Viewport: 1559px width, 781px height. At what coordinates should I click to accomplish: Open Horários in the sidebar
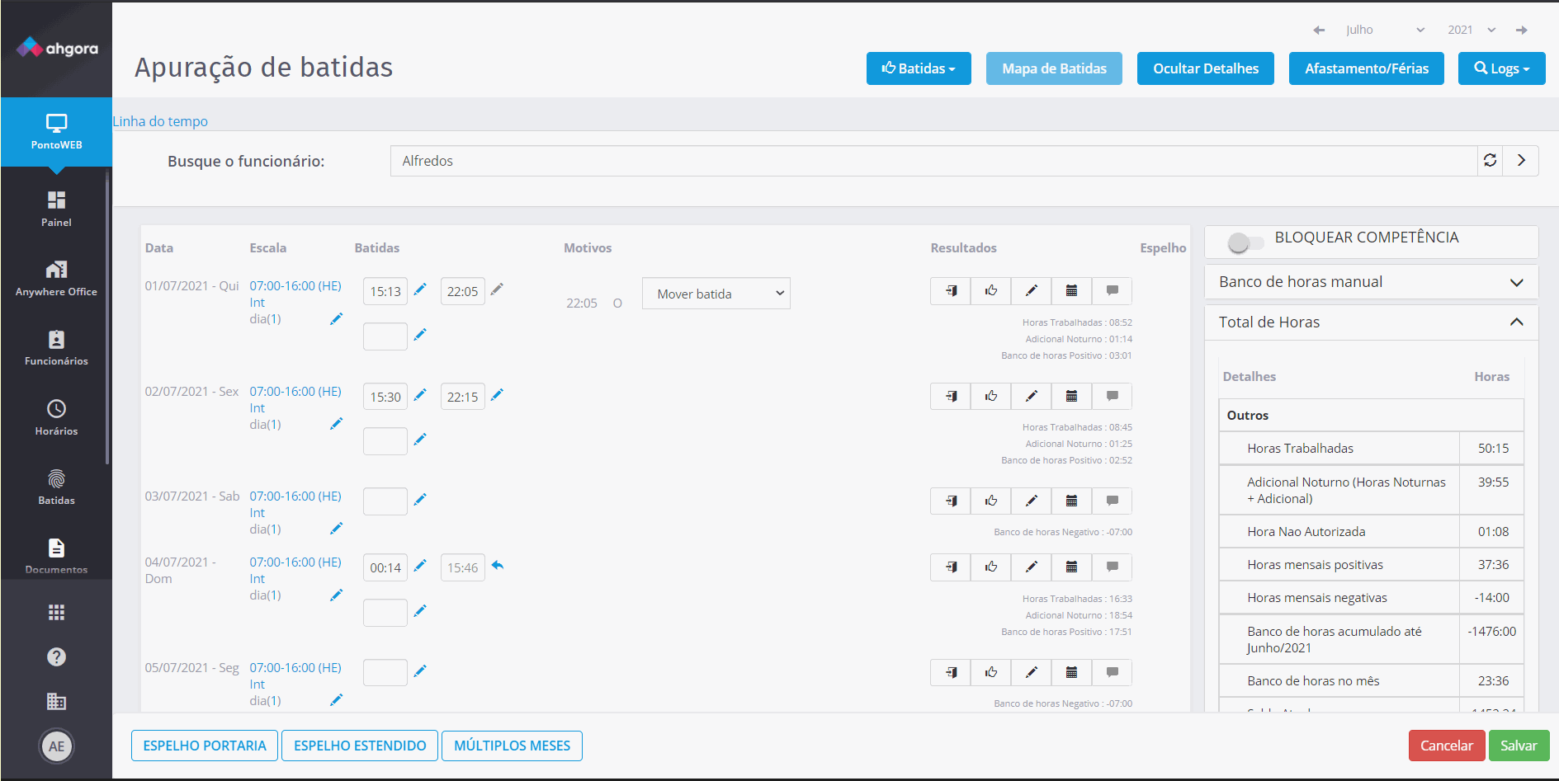click(x=56, y=417)
